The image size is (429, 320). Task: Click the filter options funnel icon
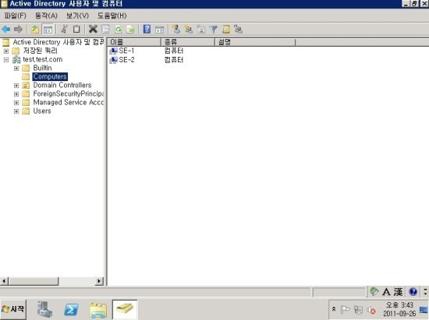coord(214,30)
